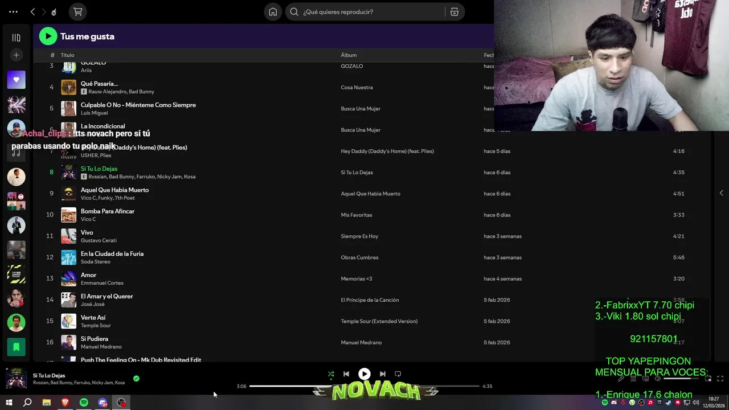729x410 pixels.
Task: Open the OBS Studio taskbar icon
Action: point(121,403)
